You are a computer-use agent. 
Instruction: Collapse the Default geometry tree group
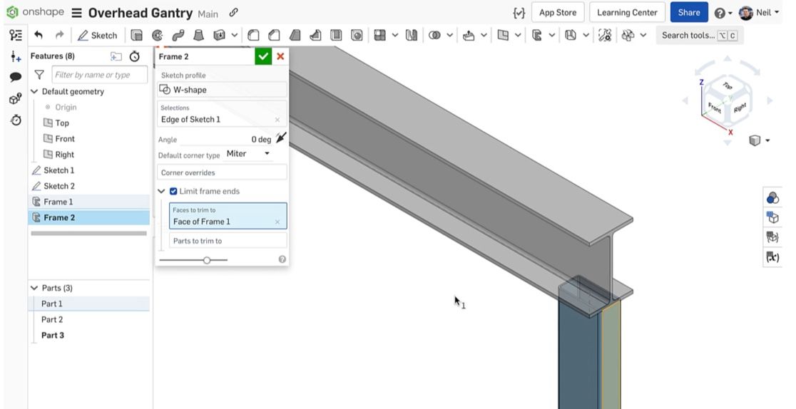(34, 91)
